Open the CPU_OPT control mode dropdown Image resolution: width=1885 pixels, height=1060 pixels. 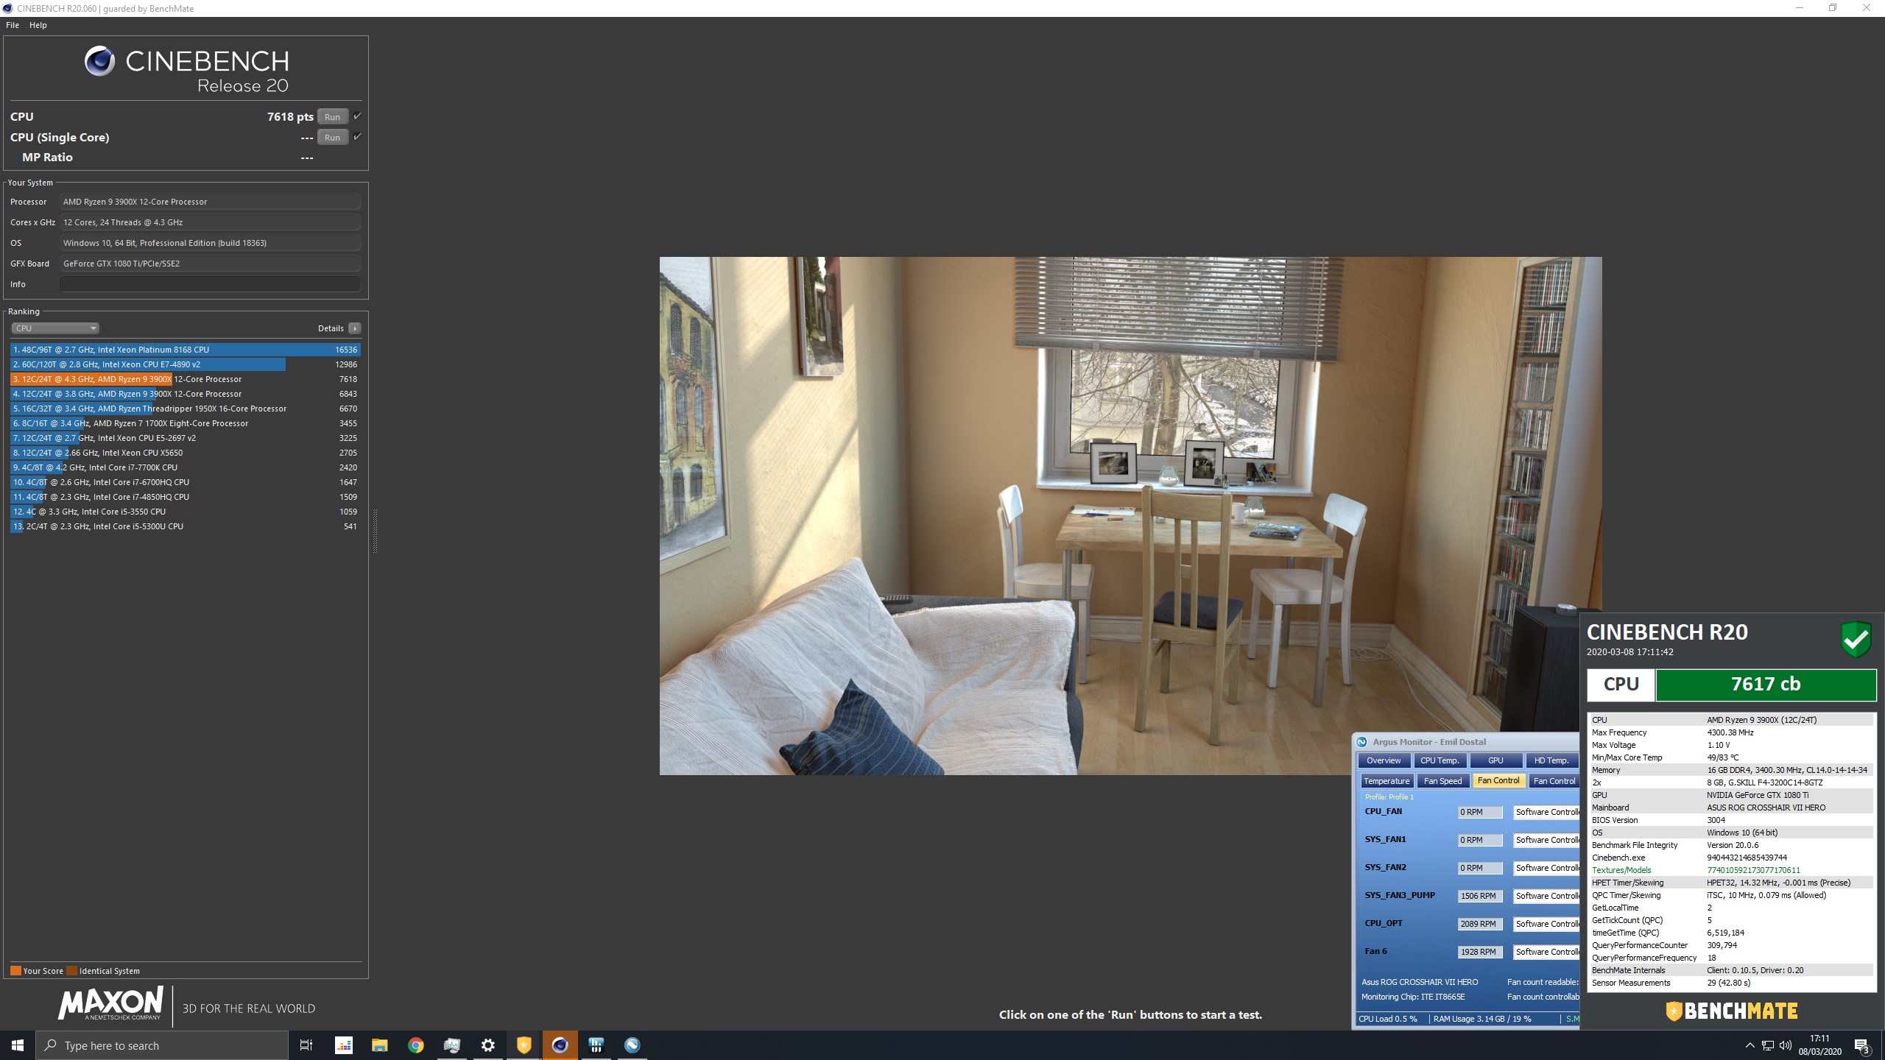[1546, 924]
